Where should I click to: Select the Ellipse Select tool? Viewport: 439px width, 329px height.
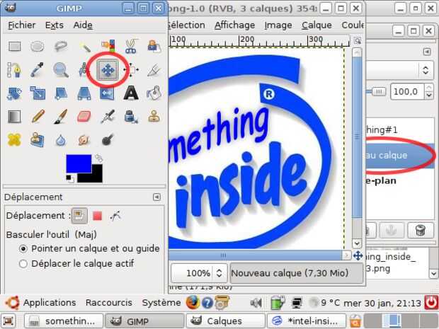point(38,46)
